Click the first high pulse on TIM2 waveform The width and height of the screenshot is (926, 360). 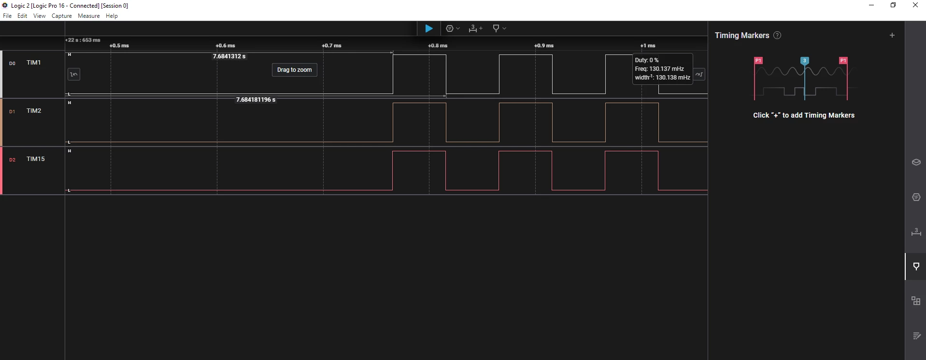point(419,122)
